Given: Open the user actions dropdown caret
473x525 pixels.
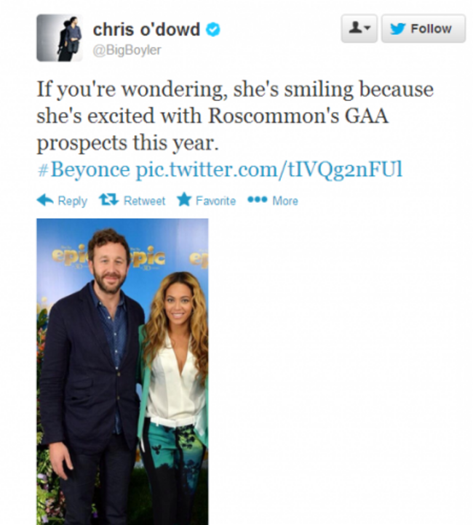Looking at the screenshot, I should pyautogui.click(x=367, y=28).
